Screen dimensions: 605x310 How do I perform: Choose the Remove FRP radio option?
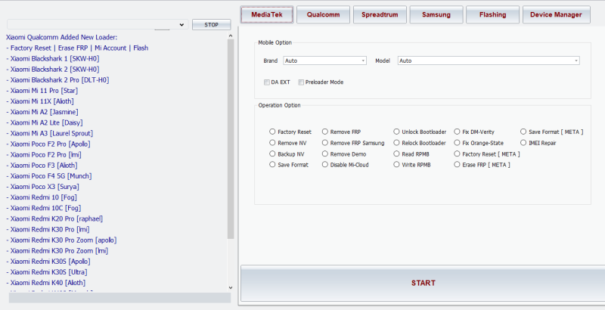coord(326,132)
